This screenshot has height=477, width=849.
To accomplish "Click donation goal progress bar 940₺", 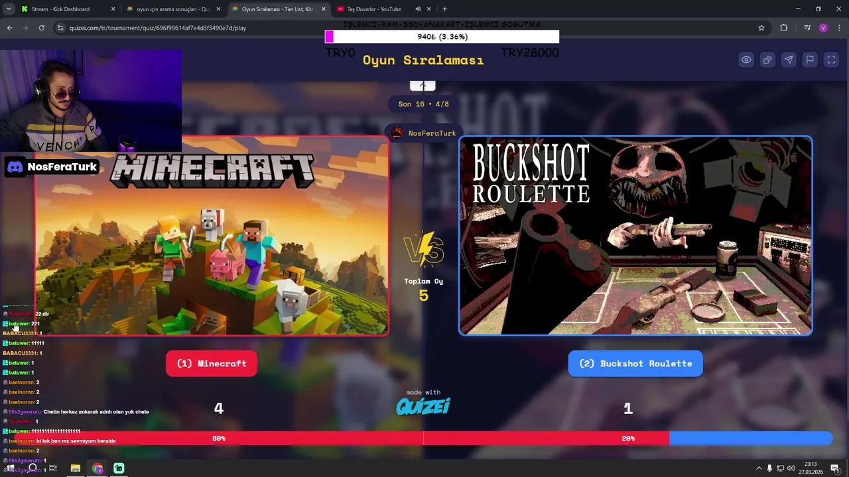I will click(x=442, y=37).
